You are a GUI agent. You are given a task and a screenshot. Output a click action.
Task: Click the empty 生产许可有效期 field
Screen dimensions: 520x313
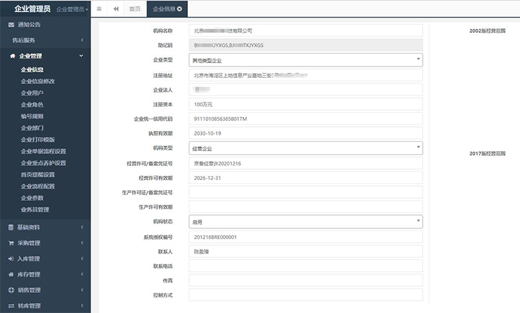pos(306,207)
